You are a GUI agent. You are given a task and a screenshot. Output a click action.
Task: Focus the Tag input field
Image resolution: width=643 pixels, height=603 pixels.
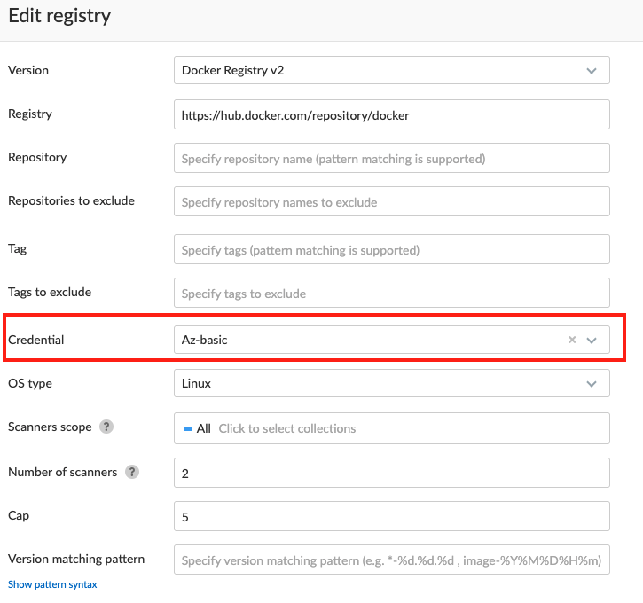pos(391,249)
